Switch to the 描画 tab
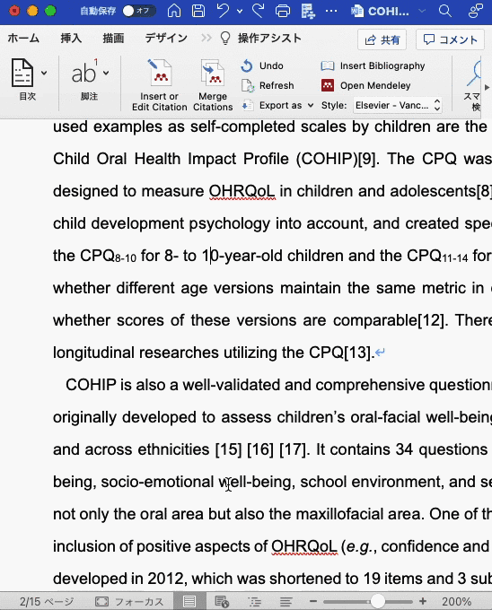The image size is (492, 610). point(113,38)
